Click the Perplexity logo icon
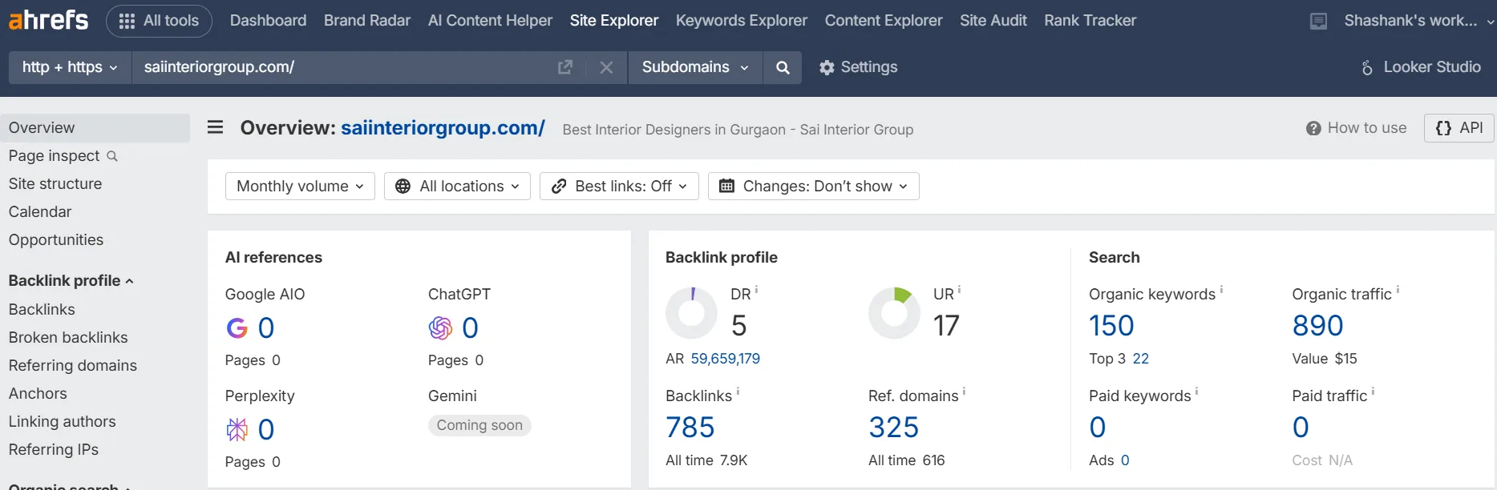The height and width of the screenshot is (490, 1497). click(x=237, y=430)
